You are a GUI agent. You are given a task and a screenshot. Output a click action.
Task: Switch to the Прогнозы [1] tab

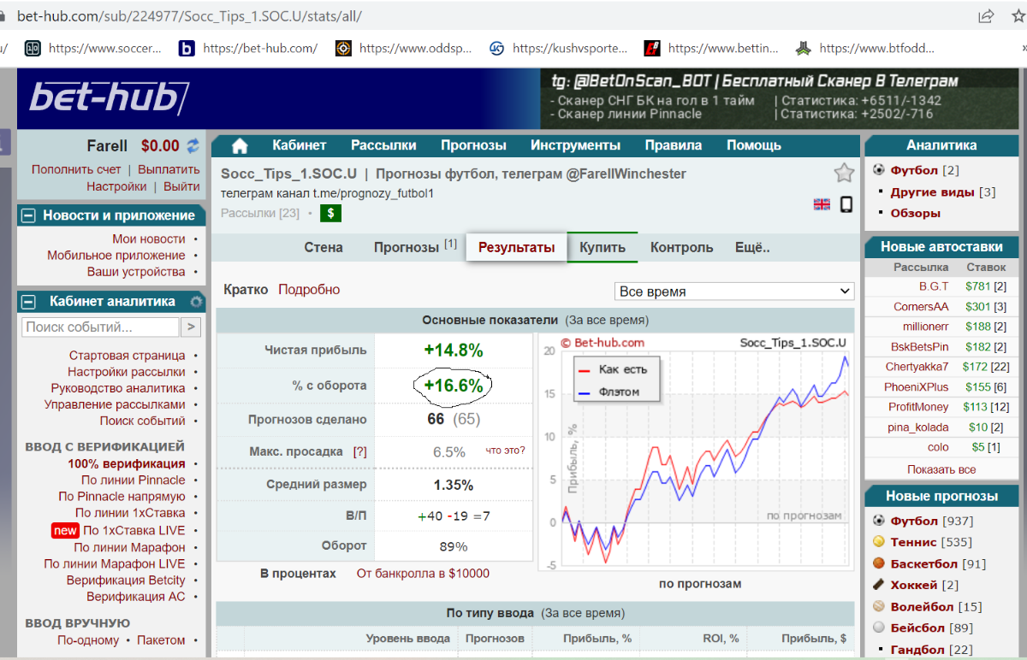coord(415,247)
